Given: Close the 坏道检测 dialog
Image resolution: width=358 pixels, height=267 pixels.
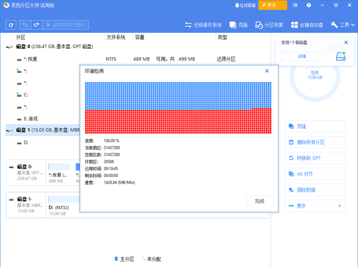Looking at the screenshot, I should click(x=267, y=71).
